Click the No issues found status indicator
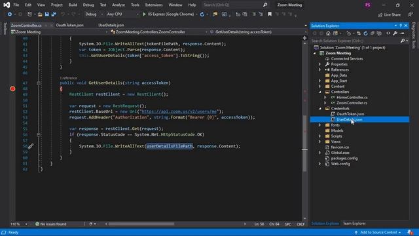Viewport: 419px width, 236px height. pos(50,224)
